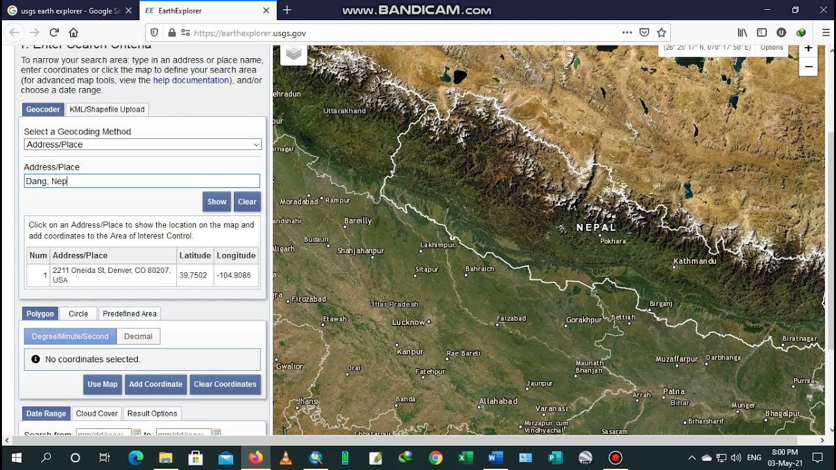Toggle the Firefox sidebar icon

point(762,33)
